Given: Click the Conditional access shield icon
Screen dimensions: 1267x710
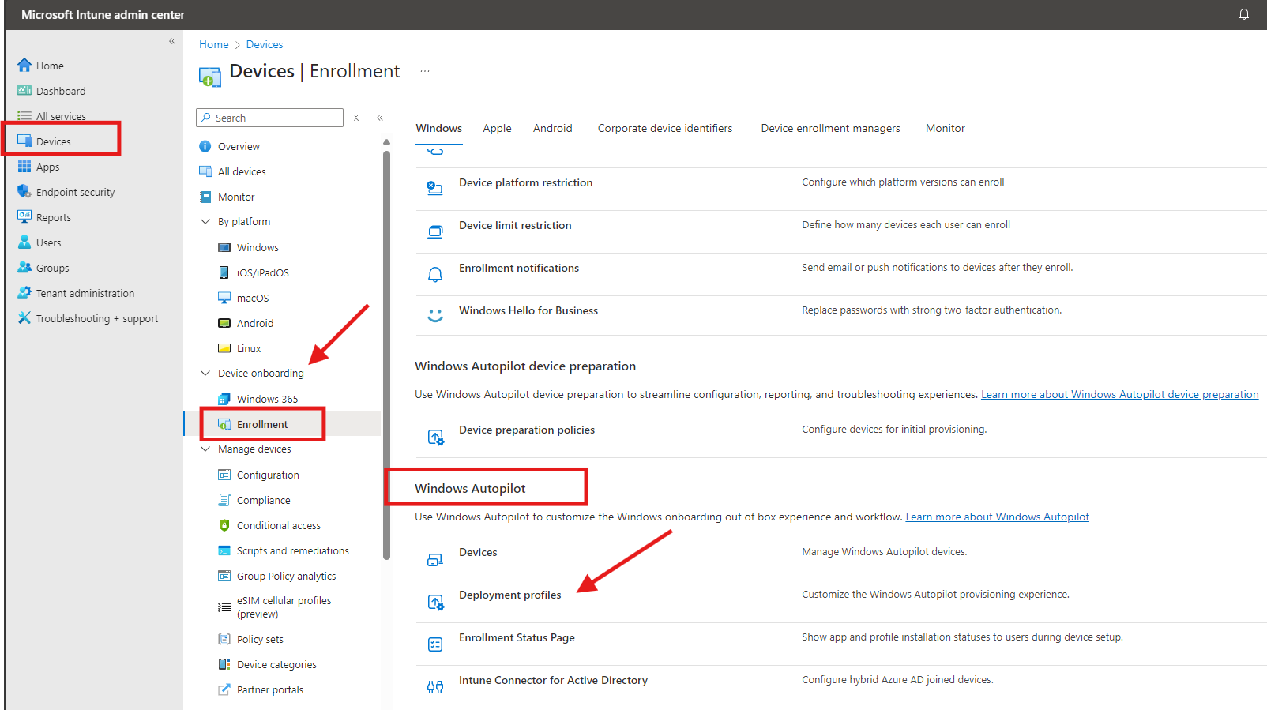Looking at the screenshot, I should (x=224, y=525).
